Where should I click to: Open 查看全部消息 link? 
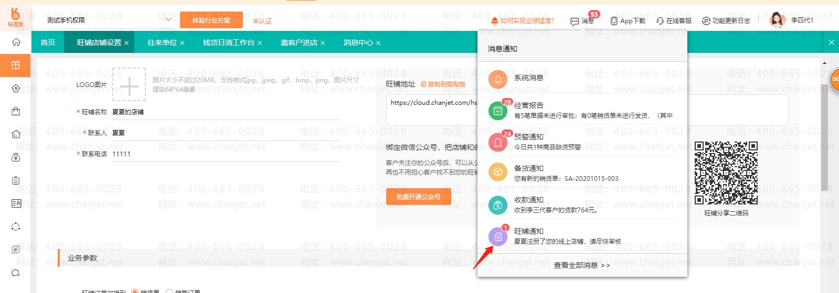[x=582, y=265]
